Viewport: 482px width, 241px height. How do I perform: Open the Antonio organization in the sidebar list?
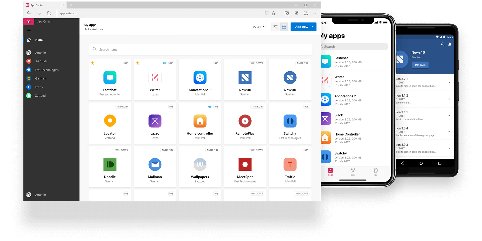[40, 53]
